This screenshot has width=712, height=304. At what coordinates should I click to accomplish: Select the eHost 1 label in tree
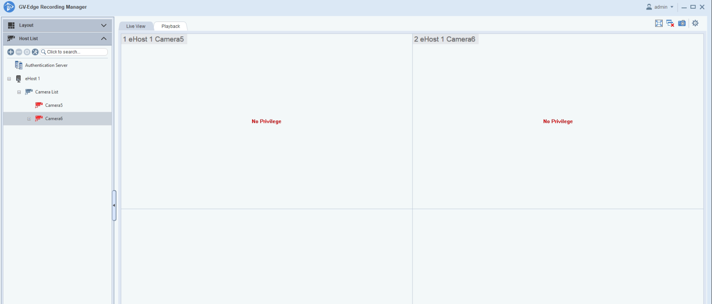click(32, 79)
